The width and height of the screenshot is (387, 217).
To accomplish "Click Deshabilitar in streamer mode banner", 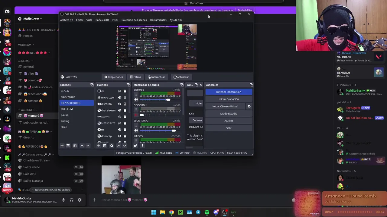I will tap(245, 10).
